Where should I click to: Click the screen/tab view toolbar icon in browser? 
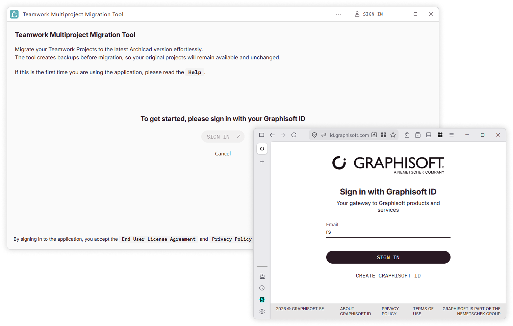point(429,135)
